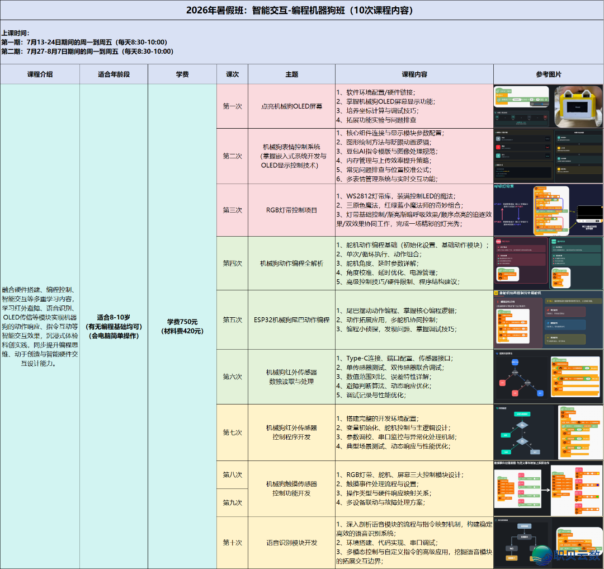Select the 上课时间 schedule cell
Viewport: 604px width, 569px height.
tap(302, 42)
